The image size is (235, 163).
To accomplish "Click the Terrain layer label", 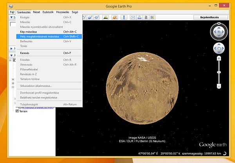I will pos(23,111).
